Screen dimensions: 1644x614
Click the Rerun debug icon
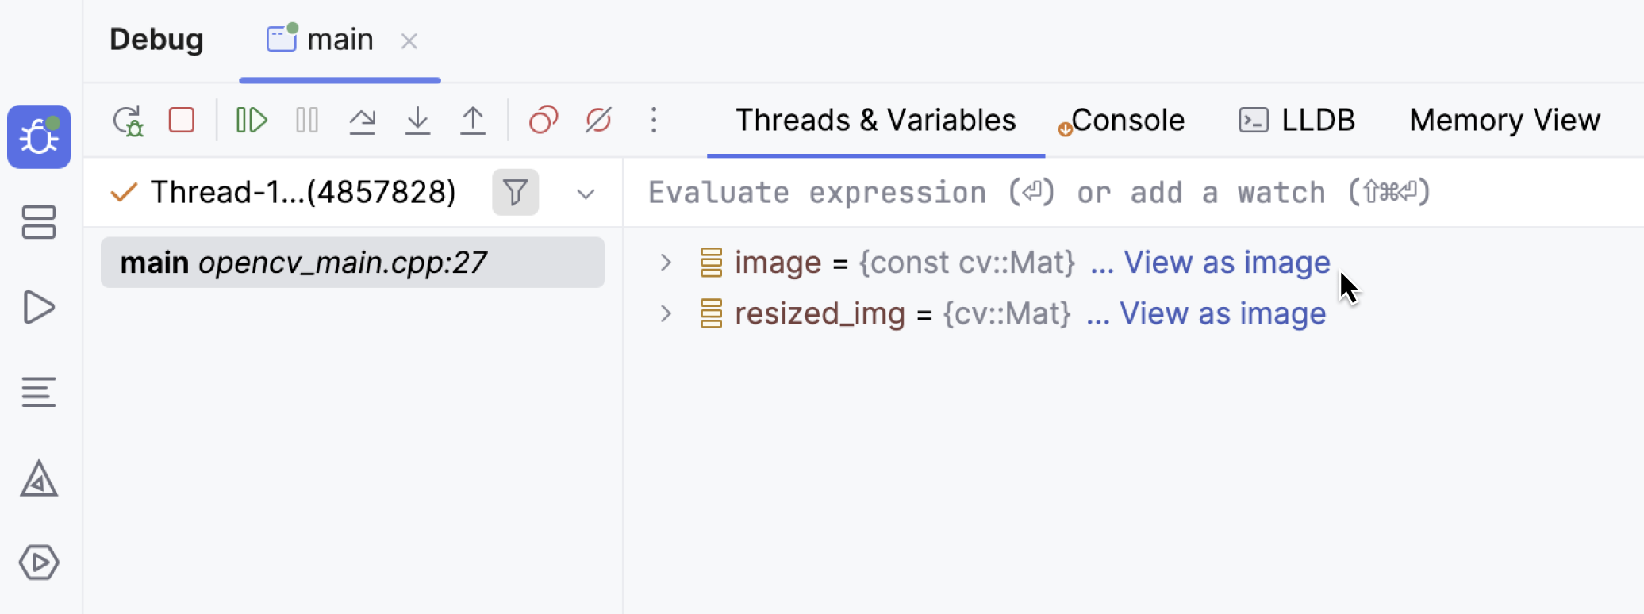[x=128, y=121]
